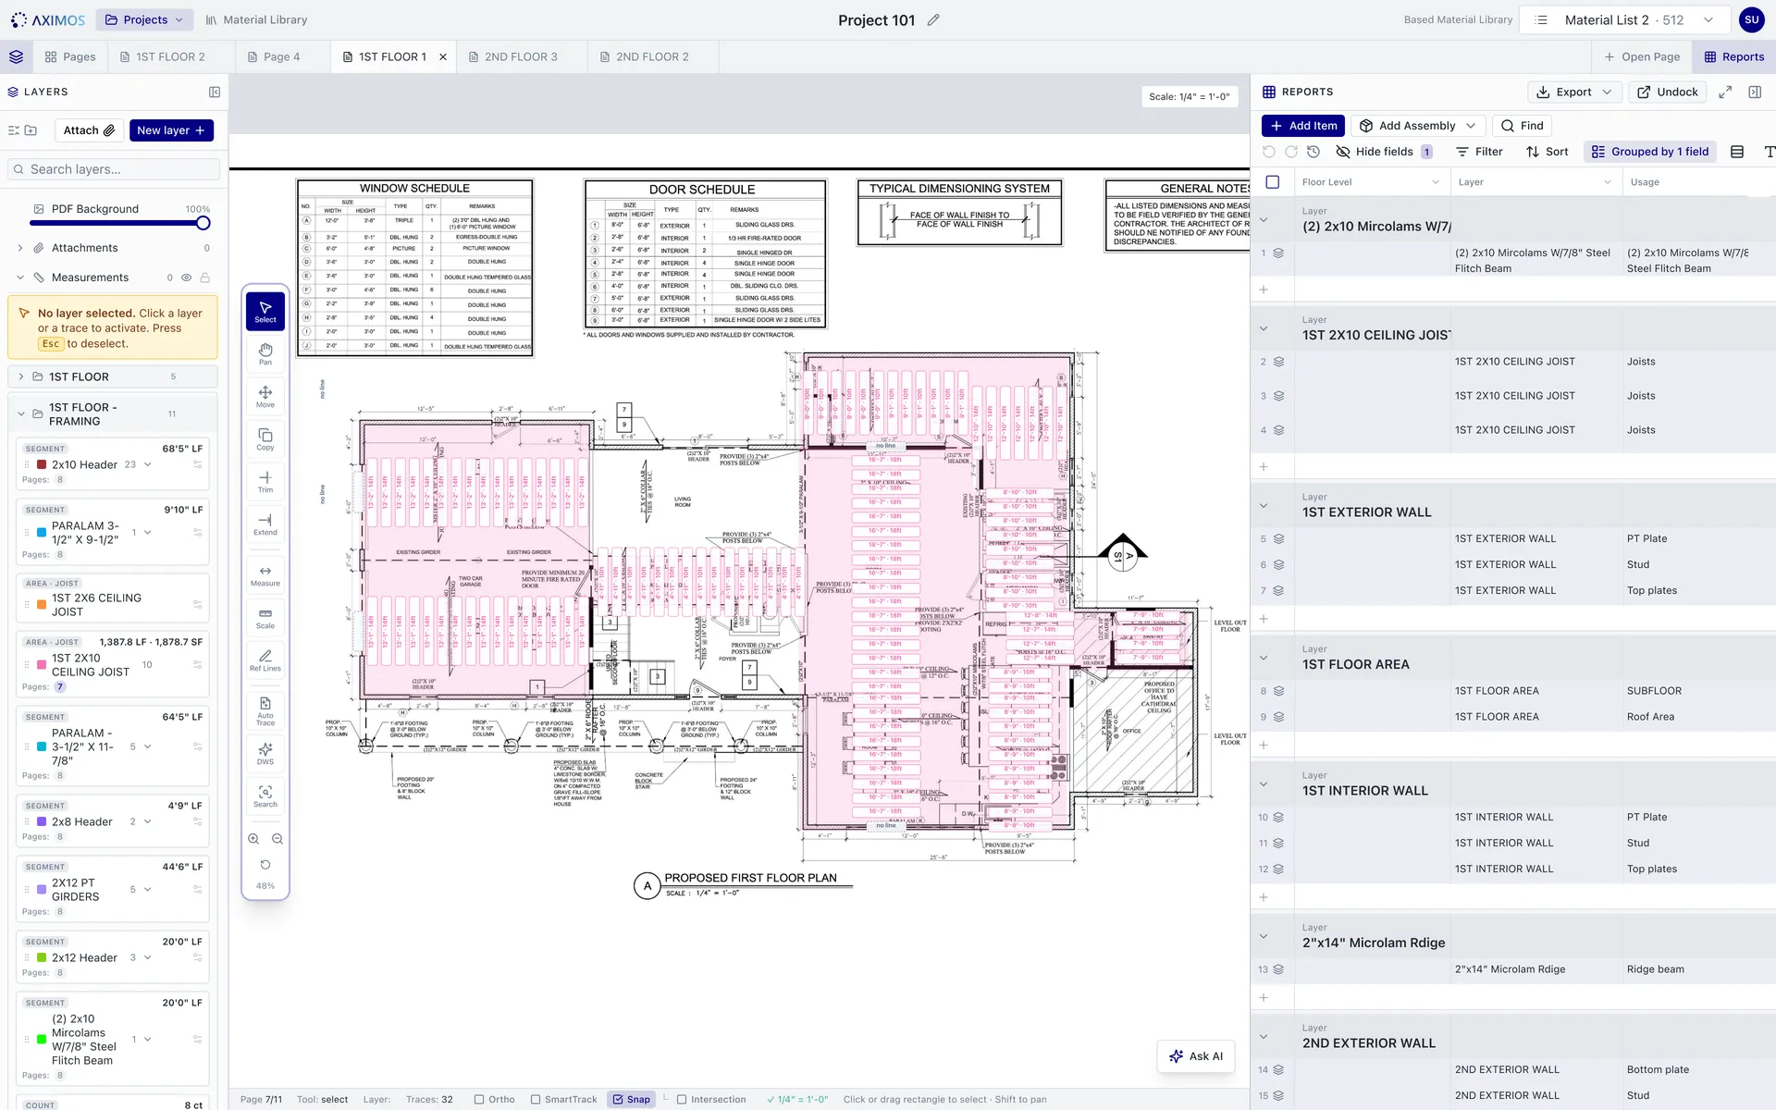
Task: Change row height icon in Reports toolbar
Action: coord(1737,152)
